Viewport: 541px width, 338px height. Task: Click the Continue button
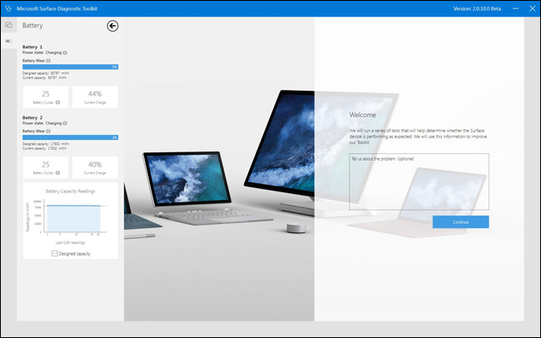click(x=460, y=222)
